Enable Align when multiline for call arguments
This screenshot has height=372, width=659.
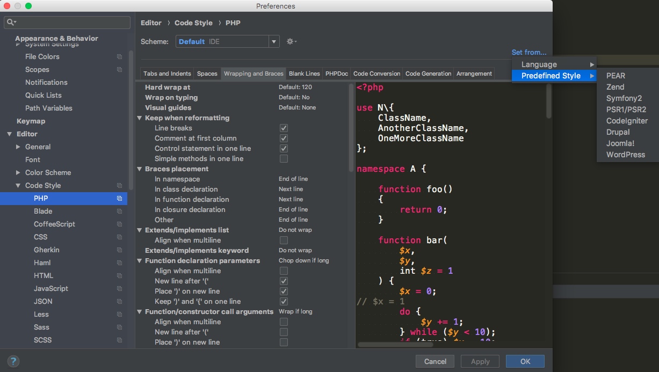click(x=284, y=322)
